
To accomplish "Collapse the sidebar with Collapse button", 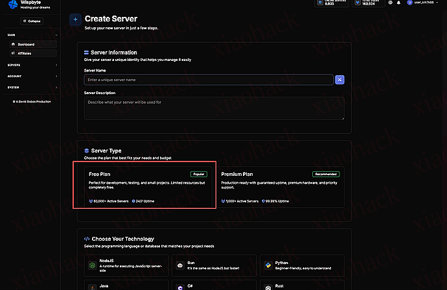I will [x=31, y=21].
